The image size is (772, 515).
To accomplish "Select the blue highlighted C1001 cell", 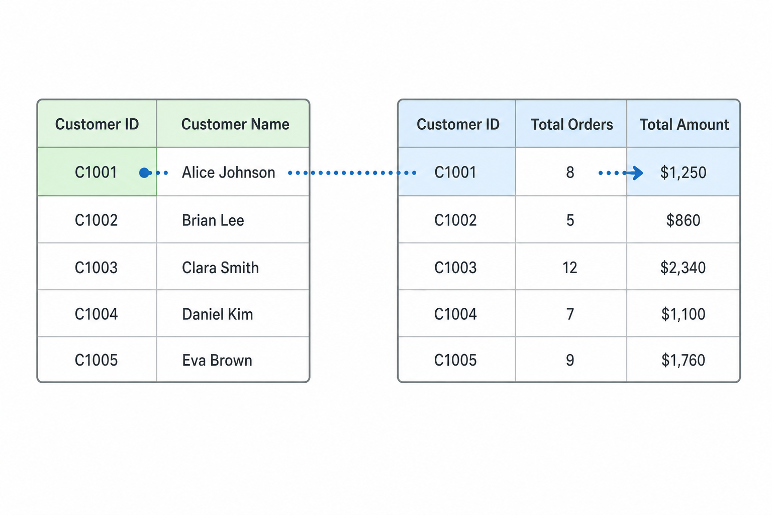I will 457,172.
